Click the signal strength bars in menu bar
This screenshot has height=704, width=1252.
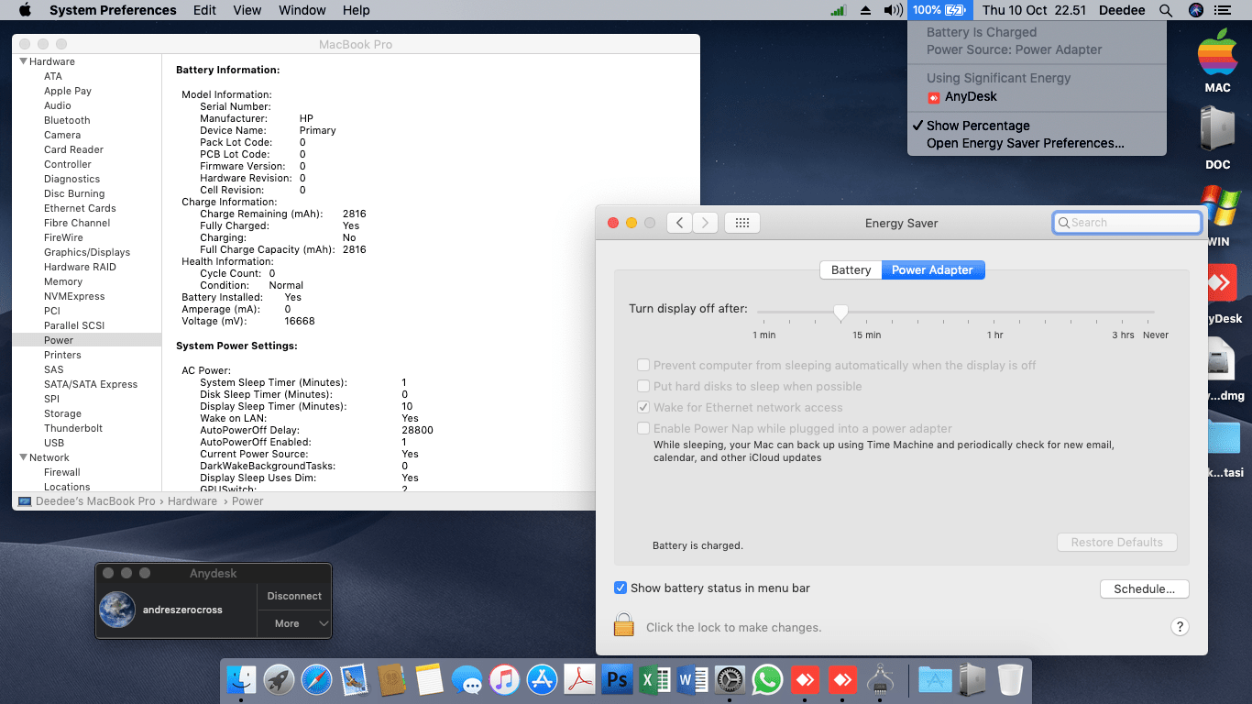[x=839, y=10]
